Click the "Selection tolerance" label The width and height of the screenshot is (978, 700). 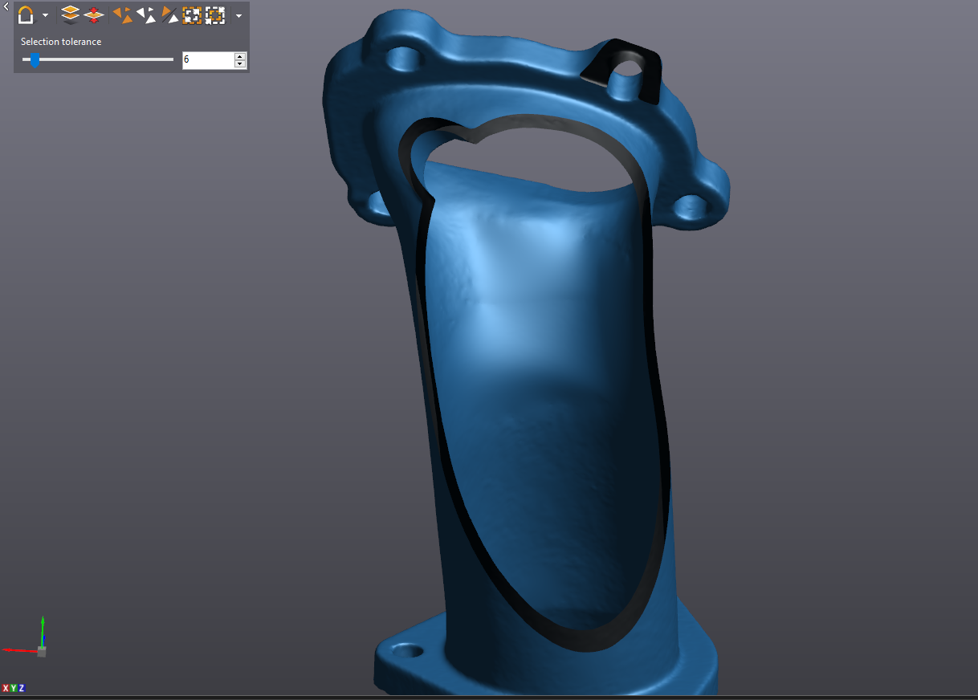[61, 42]
